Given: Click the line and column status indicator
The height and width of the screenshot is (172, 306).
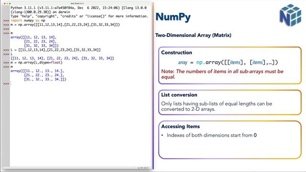Looking at the screenshot, I should 143,168.
